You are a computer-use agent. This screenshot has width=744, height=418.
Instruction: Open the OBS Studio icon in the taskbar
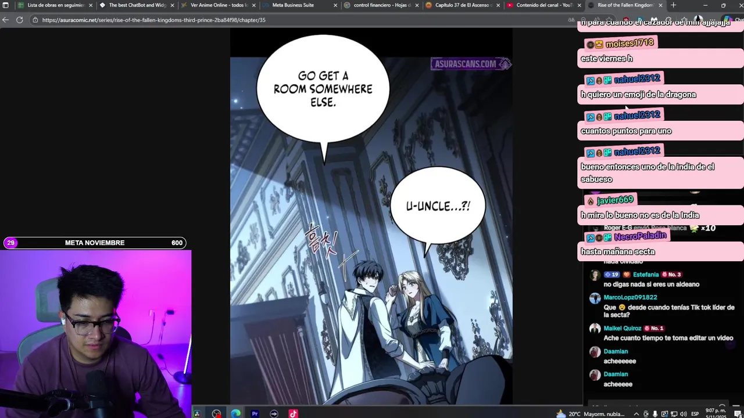(216, 413)
